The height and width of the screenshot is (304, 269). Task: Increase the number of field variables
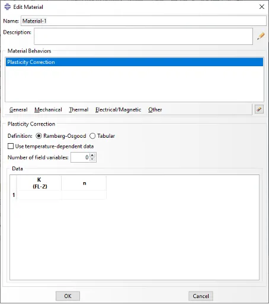click(x=92, y=156)
